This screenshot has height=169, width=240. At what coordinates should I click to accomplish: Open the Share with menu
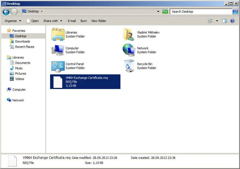click(53, 21)
